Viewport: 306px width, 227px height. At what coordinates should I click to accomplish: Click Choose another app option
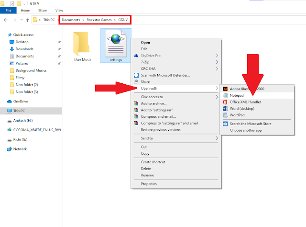pos(257,130)
